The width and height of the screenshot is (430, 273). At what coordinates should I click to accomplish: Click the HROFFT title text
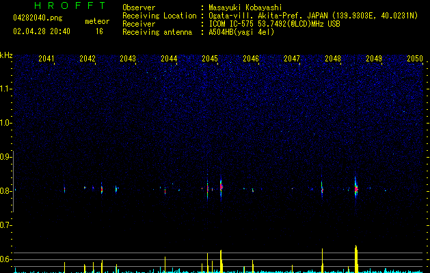tap(70, 5)
